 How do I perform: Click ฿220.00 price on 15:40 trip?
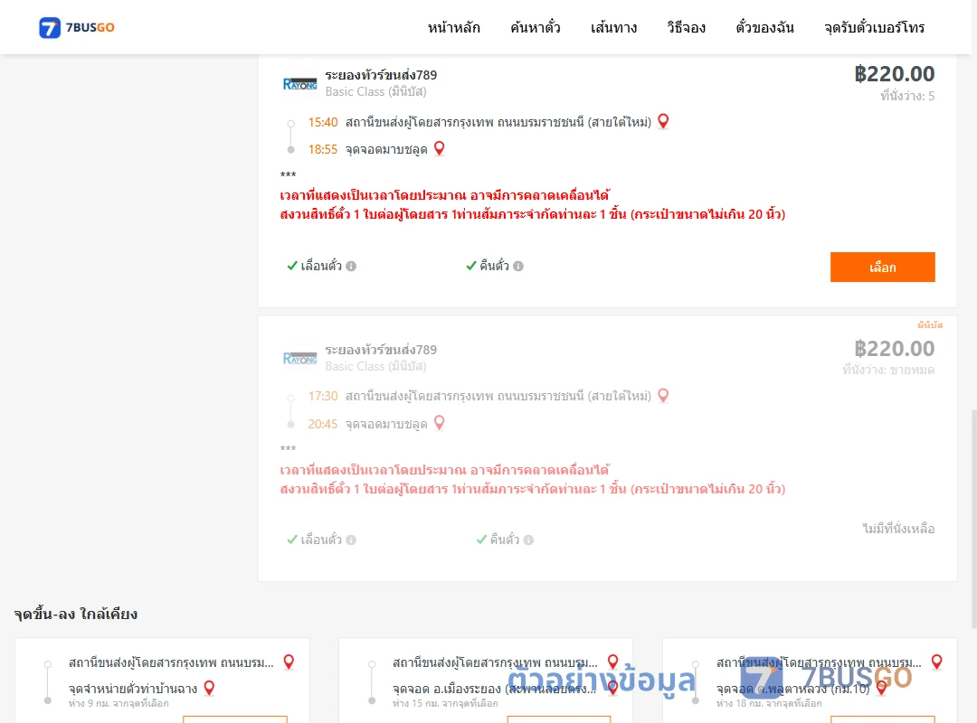coord(895,74)
